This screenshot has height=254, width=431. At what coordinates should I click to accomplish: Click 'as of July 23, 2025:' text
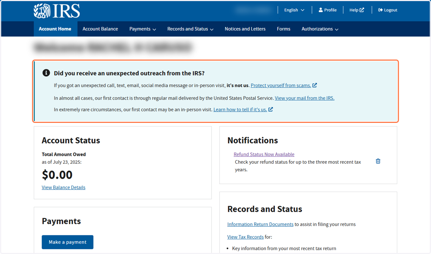coord(61,162)
